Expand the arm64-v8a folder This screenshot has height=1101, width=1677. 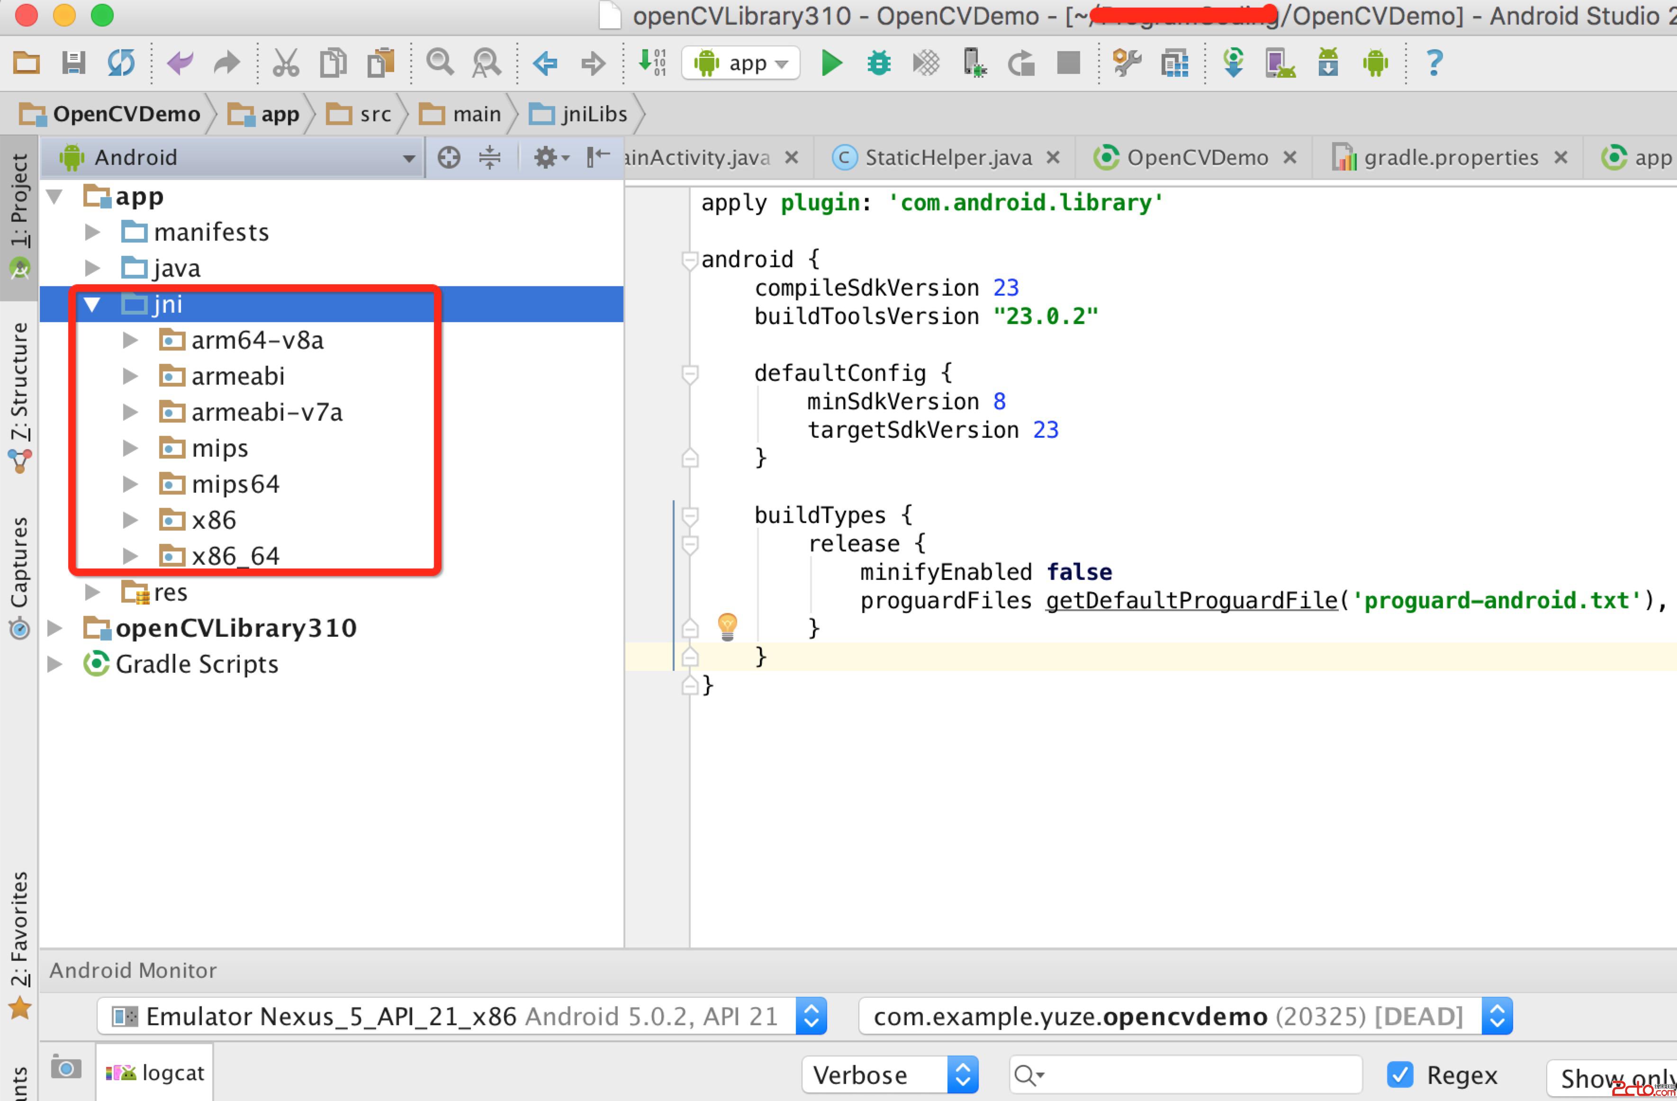(x=130, y=341)
